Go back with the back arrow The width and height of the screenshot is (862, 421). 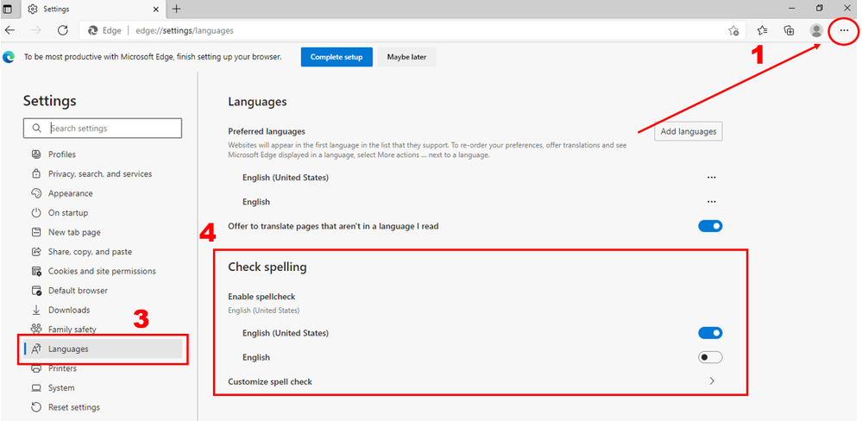click(9, 31)
